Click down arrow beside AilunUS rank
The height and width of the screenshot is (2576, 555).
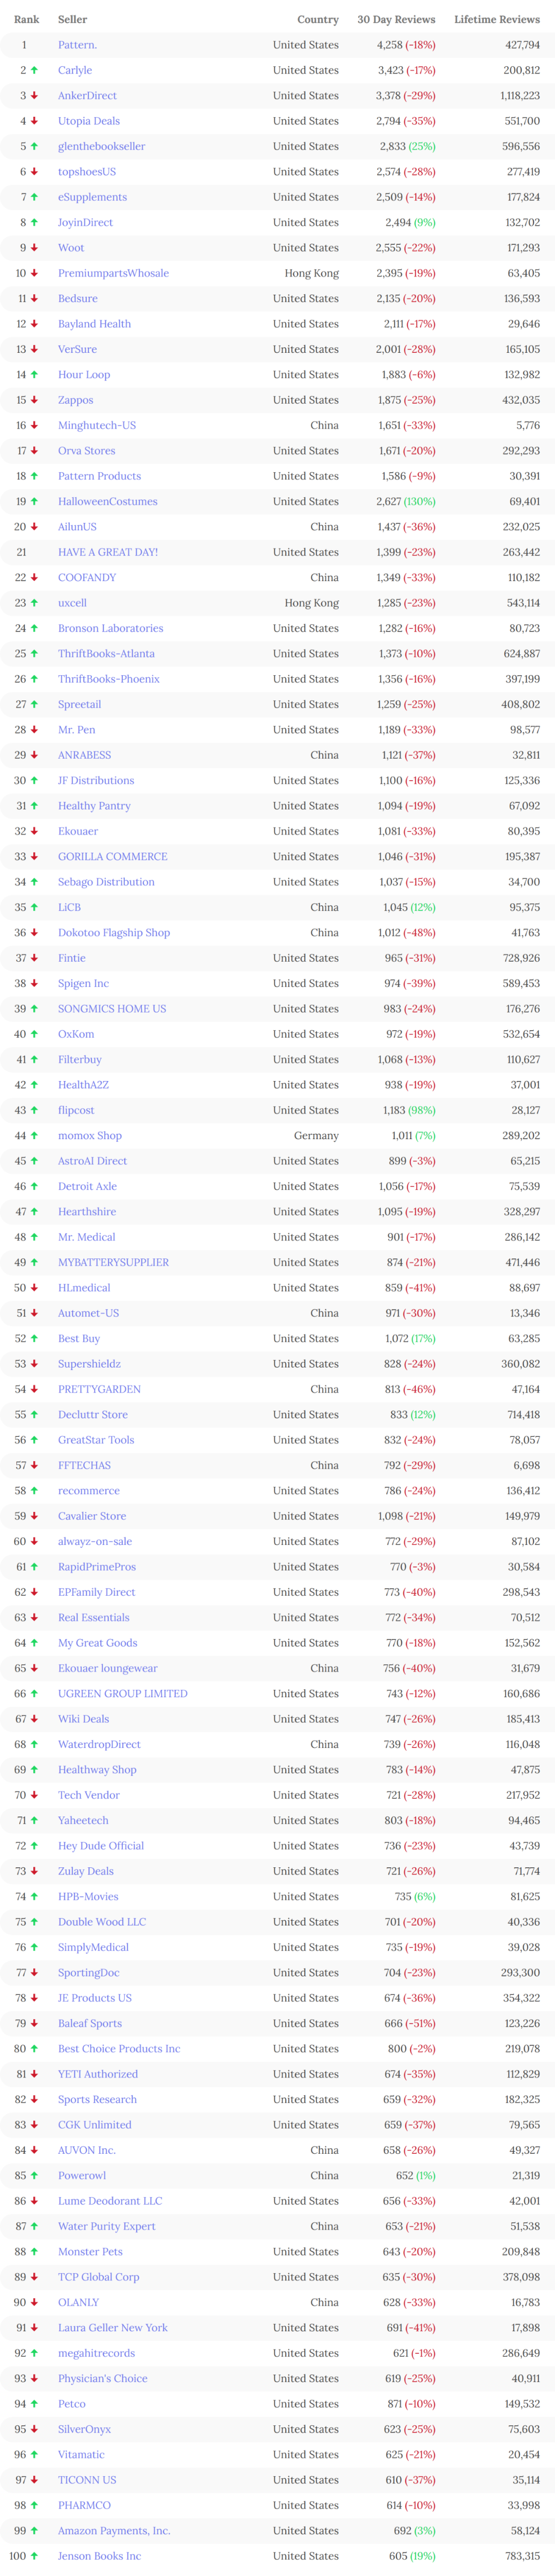(x=34, y=527)
